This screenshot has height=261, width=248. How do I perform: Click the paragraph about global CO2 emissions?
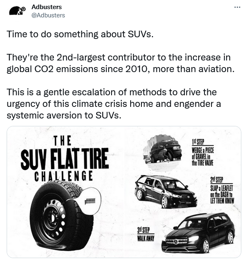(x=121, y=63)
